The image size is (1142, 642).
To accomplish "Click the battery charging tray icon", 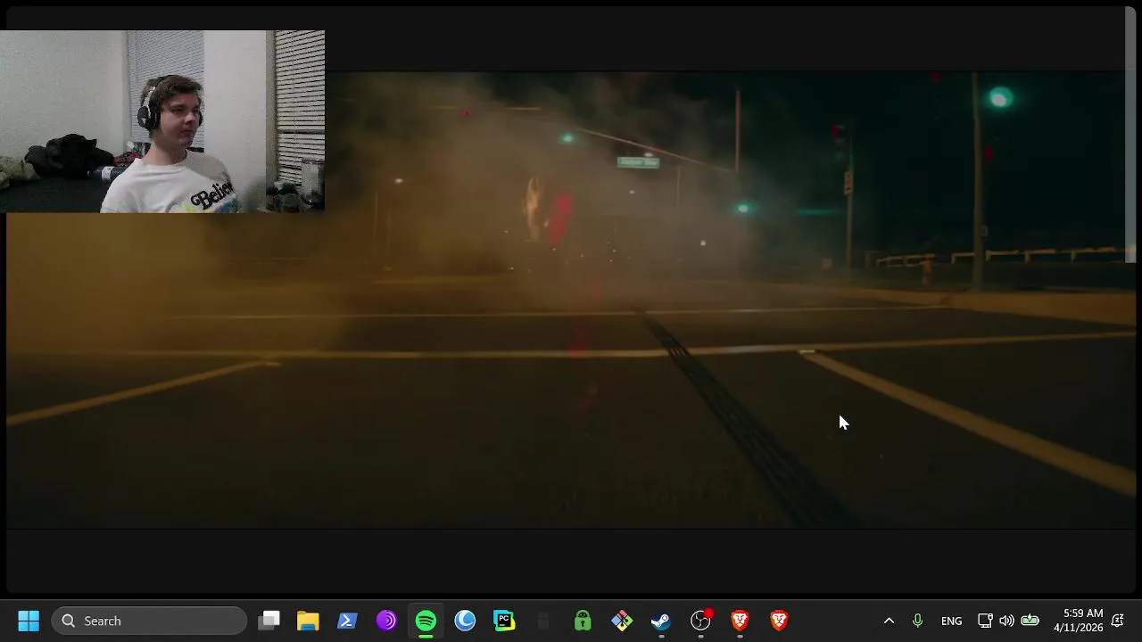I will (1030, 621).
